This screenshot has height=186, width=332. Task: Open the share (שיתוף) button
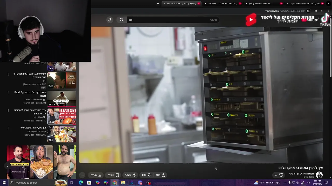point(131,175)
